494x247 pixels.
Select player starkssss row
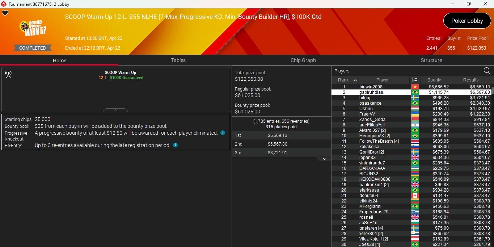tap(411, 190)
